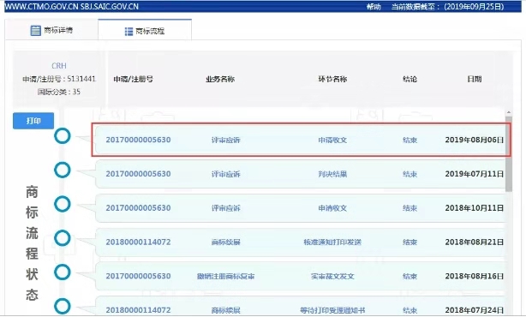Click the vertical scrollbar thumb
Viewport: 526px width, 317px height.
[x=509, y=154]
